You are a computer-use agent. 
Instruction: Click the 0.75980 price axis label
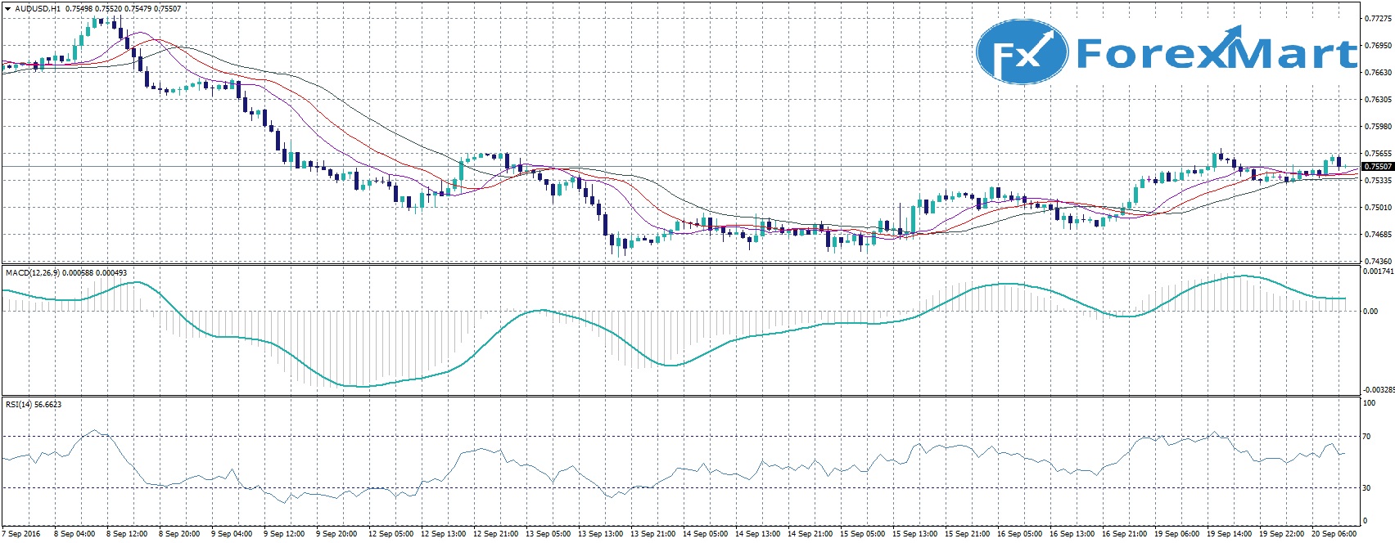1377,127
